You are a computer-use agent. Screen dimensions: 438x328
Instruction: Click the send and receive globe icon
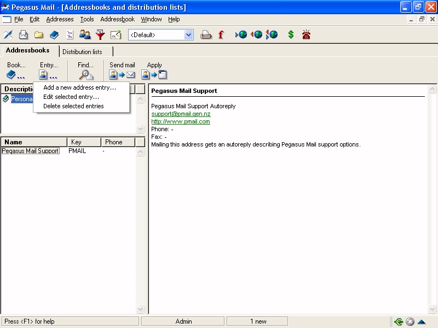pos(272,34)
